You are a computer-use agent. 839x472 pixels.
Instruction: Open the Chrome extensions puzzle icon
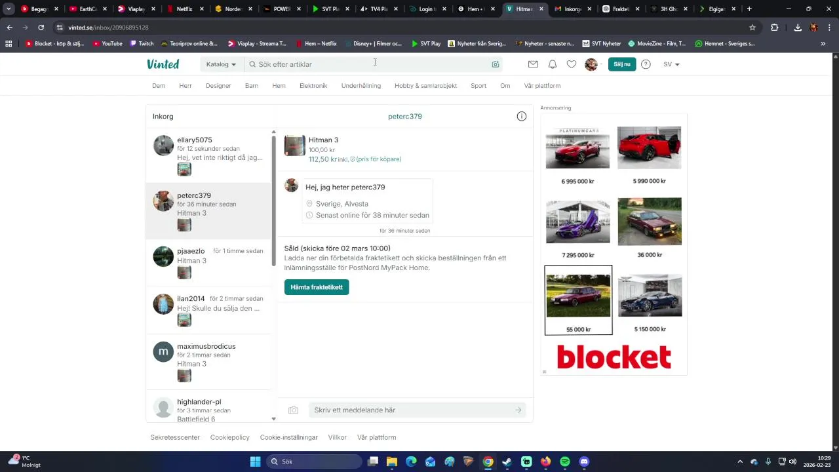[775, 28]
